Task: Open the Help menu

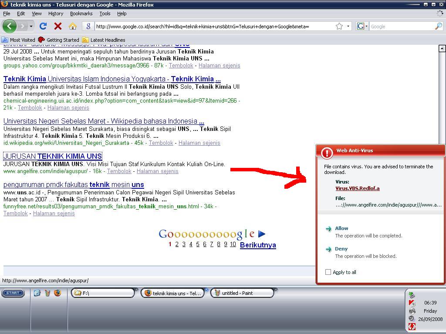Action: [x=122, y=13]
